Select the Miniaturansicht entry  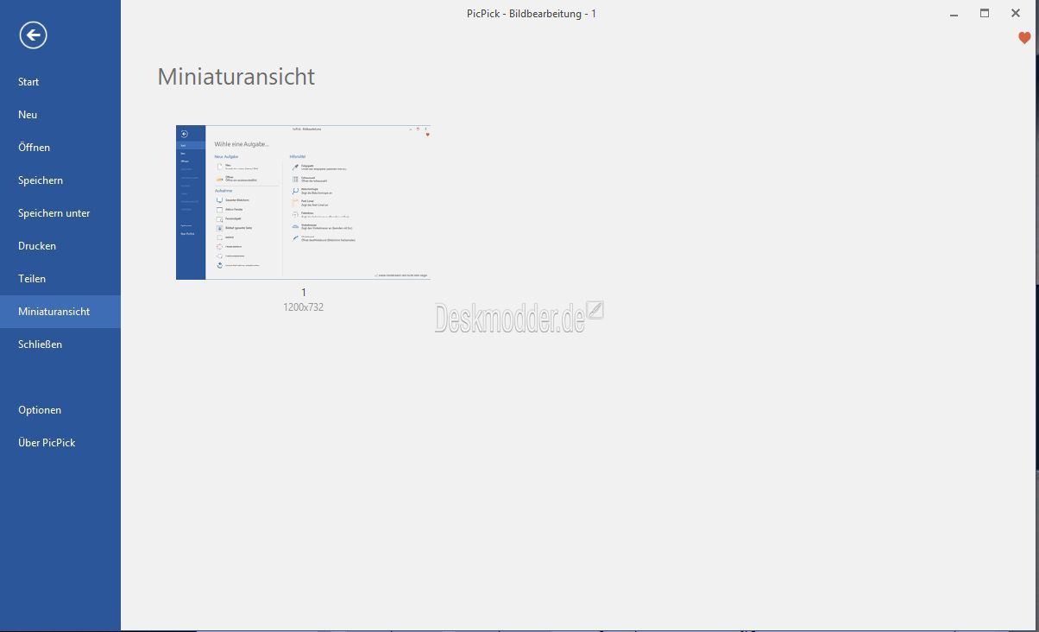click(x=60, y=312)
